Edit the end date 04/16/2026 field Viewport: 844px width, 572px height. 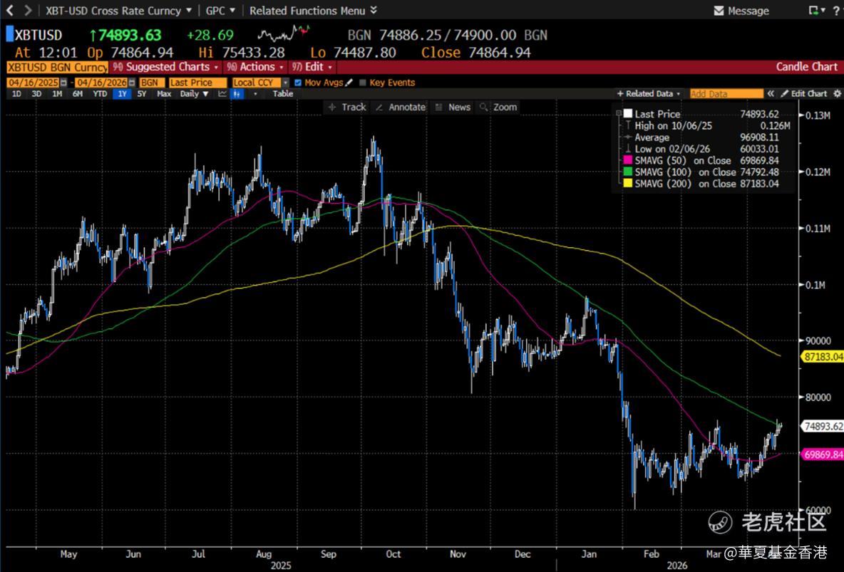pos(101,83)
